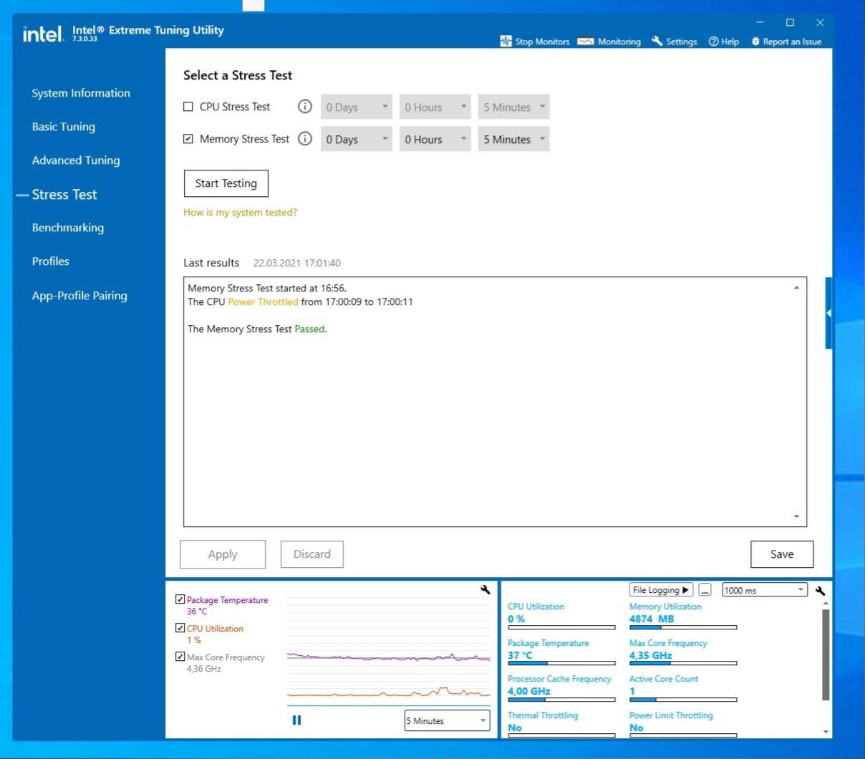Screen dimensions: 865x759
Task: Open CPU test Hours dropdown
Action: click(435, 107)
